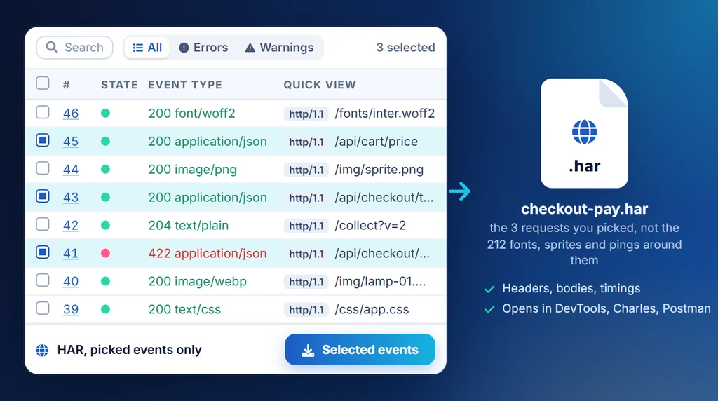Click the http/1.1 badge for /img/sprite.png

pos(306,170)
